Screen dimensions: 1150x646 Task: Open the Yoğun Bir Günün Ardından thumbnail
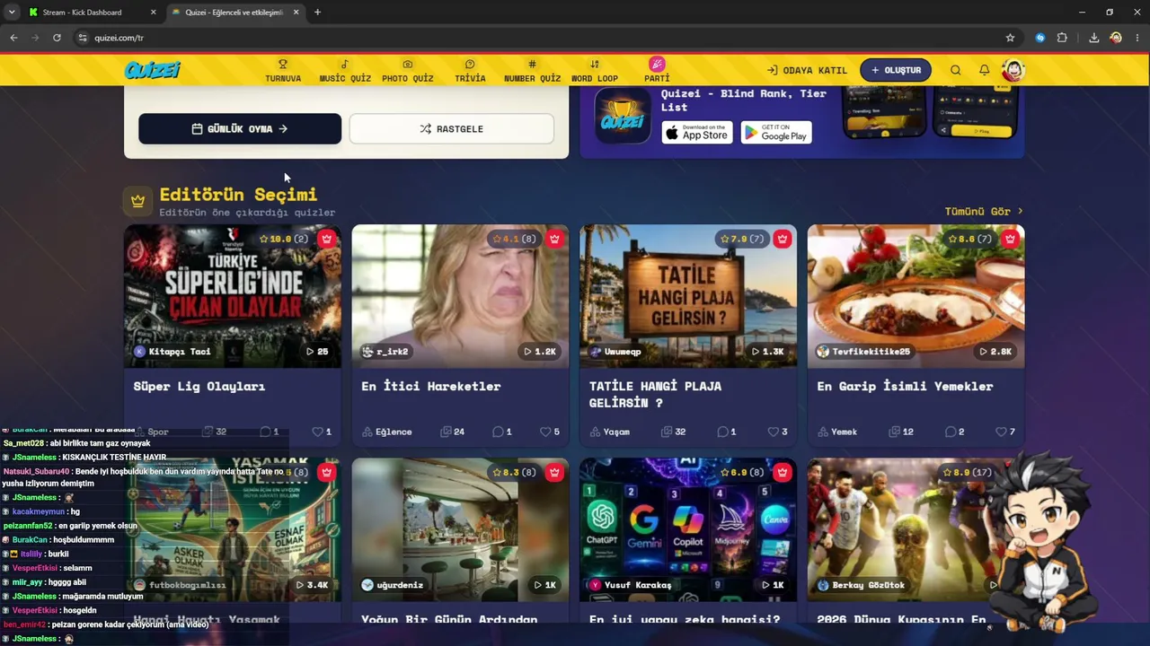pyautogui.click(x=460, y=529)
